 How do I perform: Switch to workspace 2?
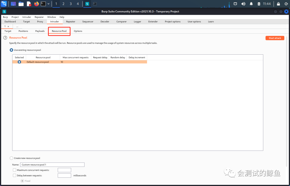pyautogui.click(x=63, y=4)
